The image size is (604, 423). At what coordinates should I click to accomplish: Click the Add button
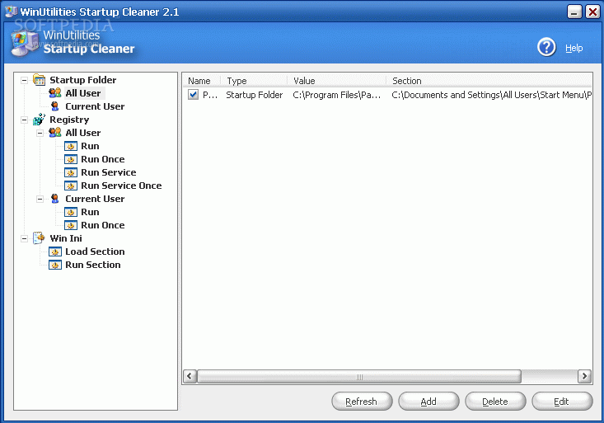[428, 402]
